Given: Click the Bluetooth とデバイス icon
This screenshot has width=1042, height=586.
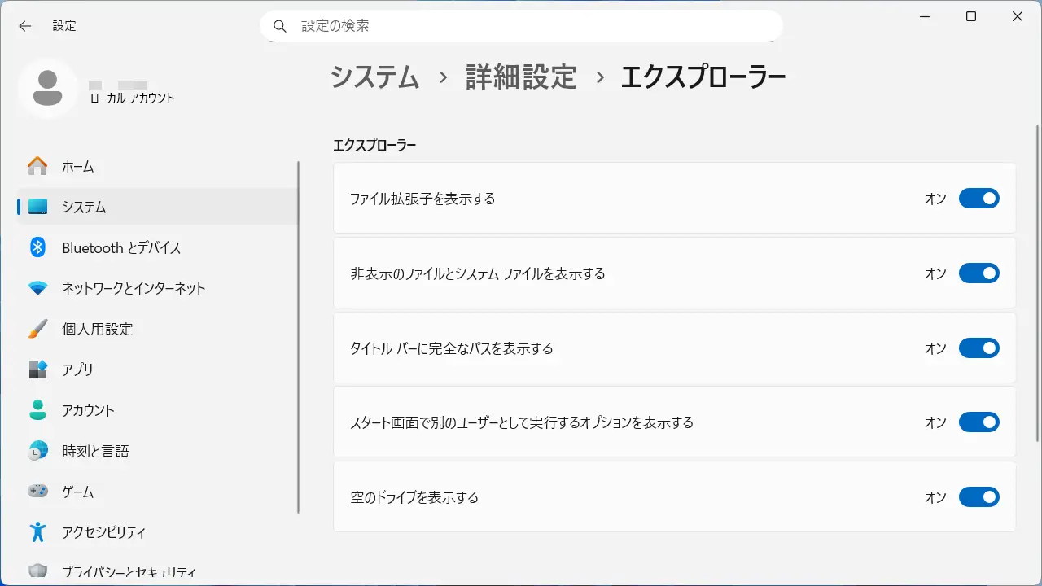Looking at the screenshot, I should (37, 247).
